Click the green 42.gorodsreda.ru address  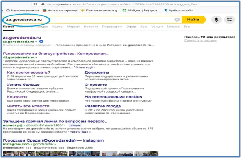[19, 58]
